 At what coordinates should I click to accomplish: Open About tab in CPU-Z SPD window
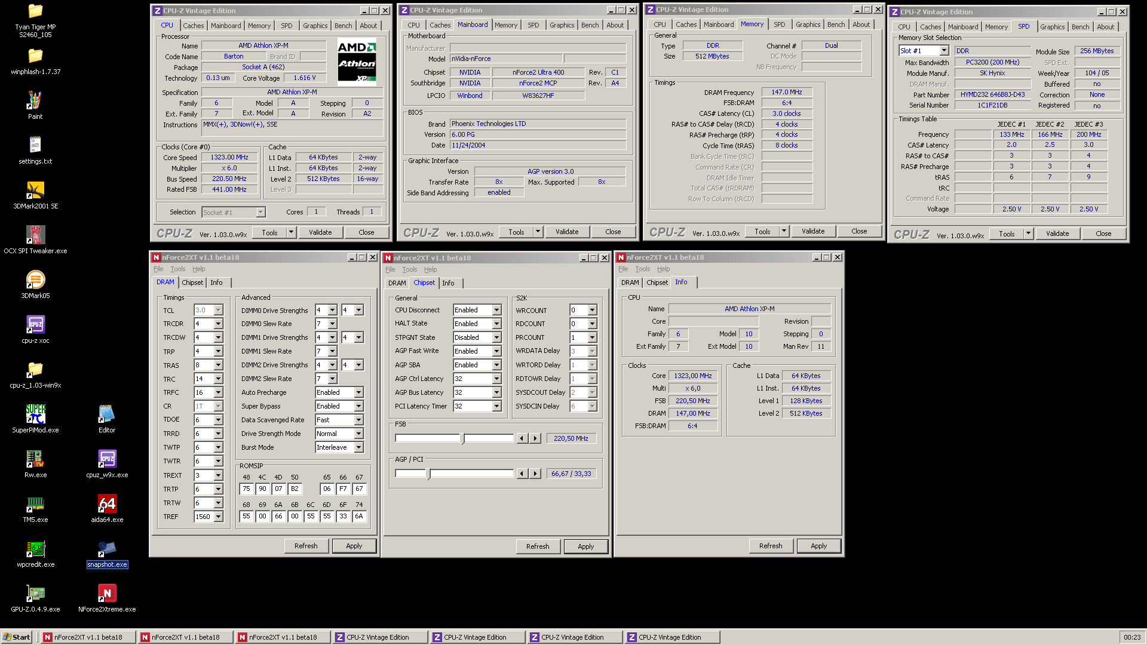click(x=1105, y=27)
